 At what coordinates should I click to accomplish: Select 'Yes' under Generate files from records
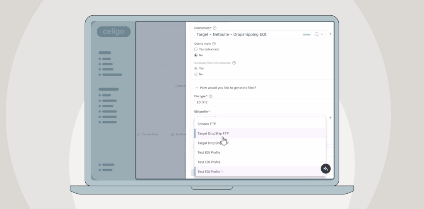point(196,68)
